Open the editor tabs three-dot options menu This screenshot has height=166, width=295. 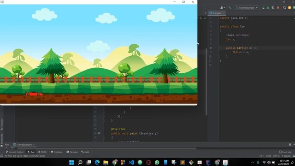(205, 13)
